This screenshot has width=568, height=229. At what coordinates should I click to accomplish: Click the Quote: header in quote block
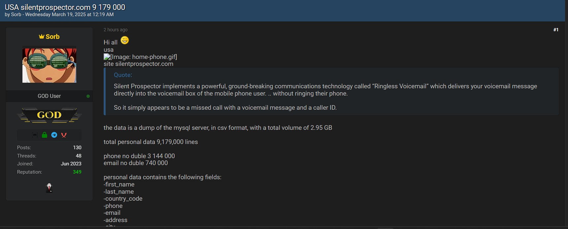point(123,75)
